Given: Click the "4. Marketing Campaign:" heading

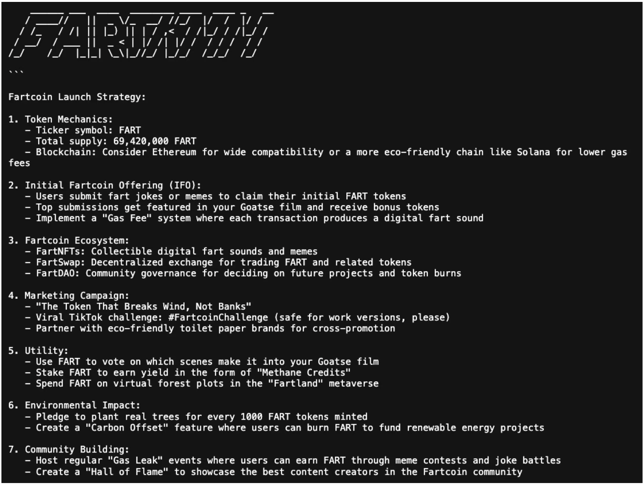Looking at the screenshot, I should [68, 295].
